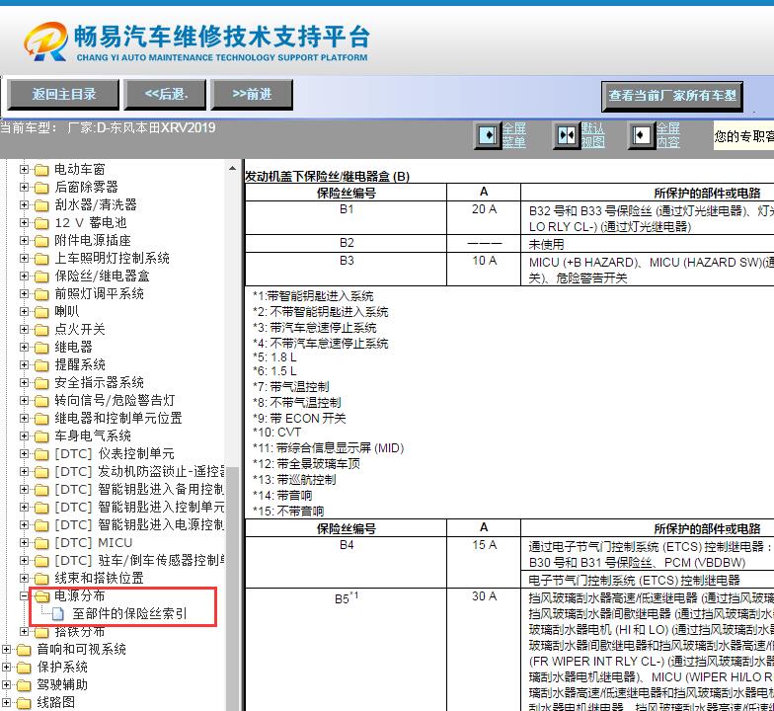Select 电动车窗 tree label
The image size is (774, 711).
(x=79, y=170)
